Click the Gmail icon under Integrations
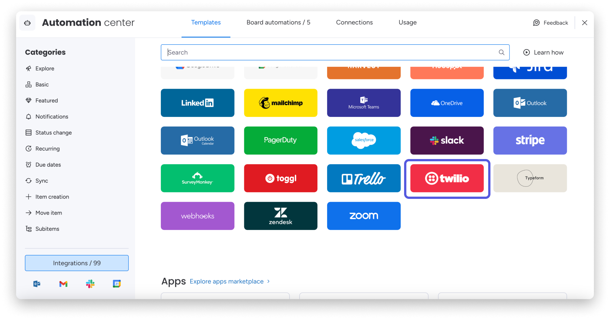Viewport: 610px width, 320px height. coord(63,284)
